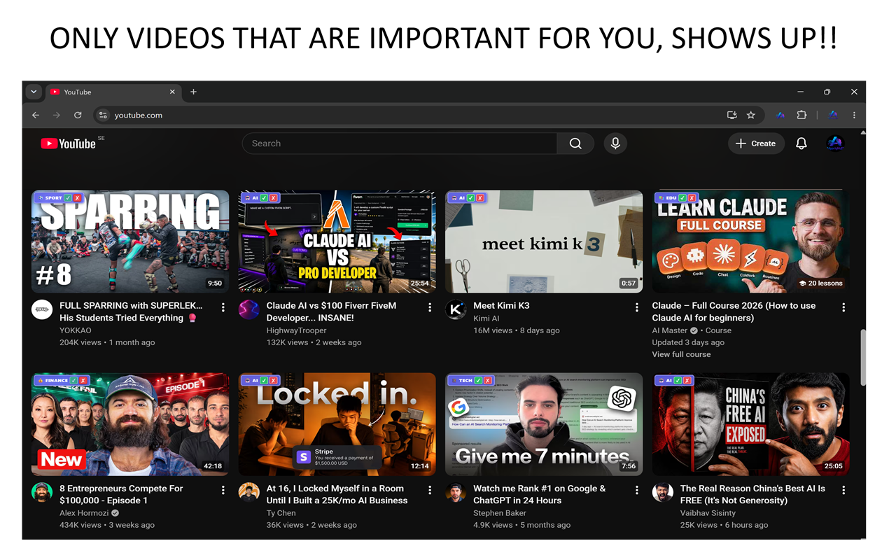The height and width of the screenshot is (560, 896).
Task: Reject the FINANCE Entrepreneurs video with red X
Action: [83, 381]
